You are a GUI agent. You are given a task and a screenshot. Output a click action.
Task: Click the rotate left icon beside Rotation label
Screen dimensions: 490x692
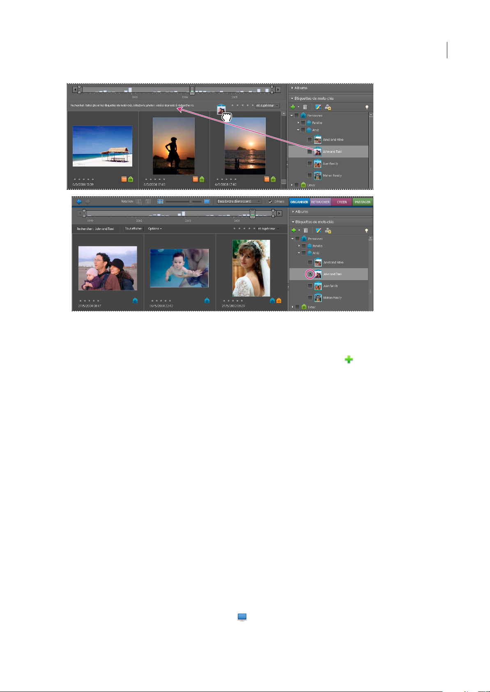tap(139, 202)
